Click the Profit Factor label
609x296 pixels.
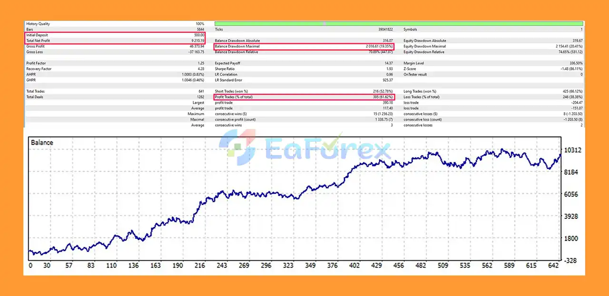click(36, 63)
